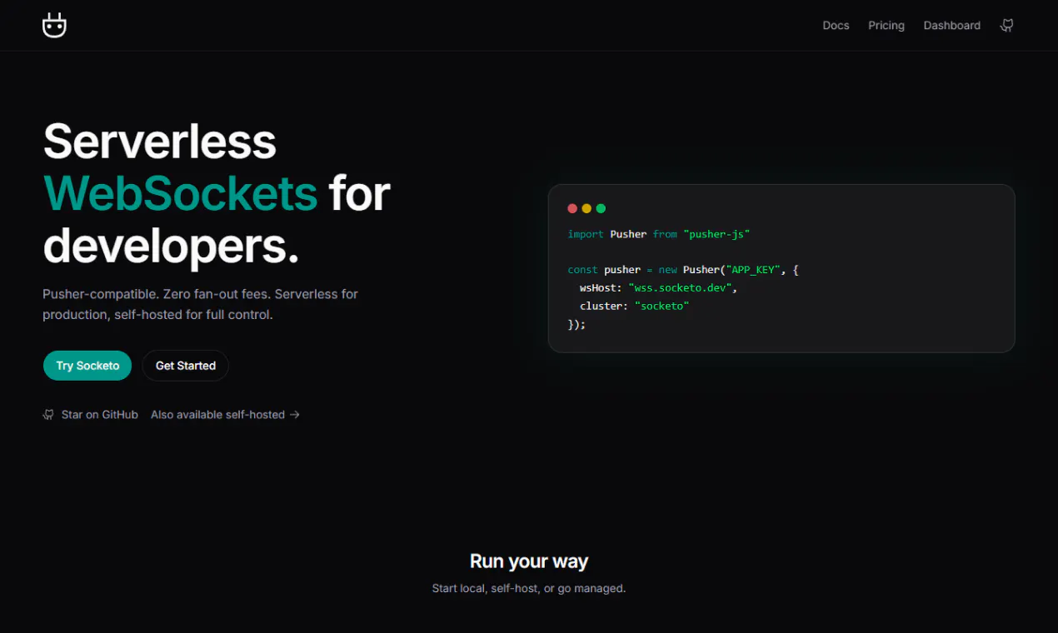Click the Try Socketo button
The height and width of the screenshot is (633, 1058).
(x=87, y=366)
